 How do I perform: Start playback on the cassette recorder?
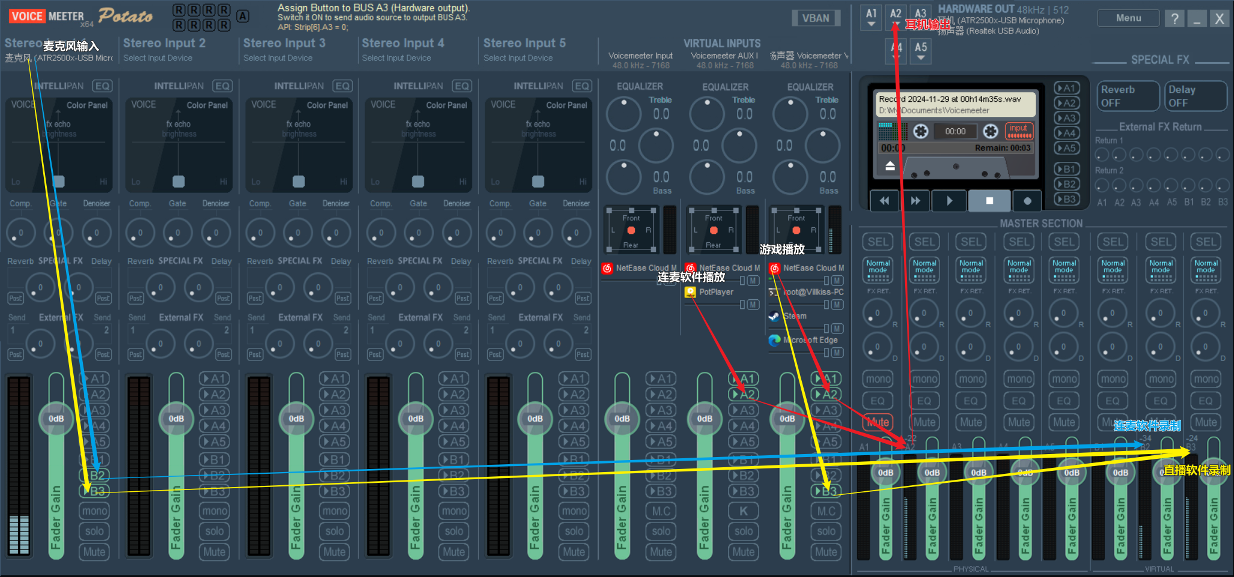coord(949,201)
